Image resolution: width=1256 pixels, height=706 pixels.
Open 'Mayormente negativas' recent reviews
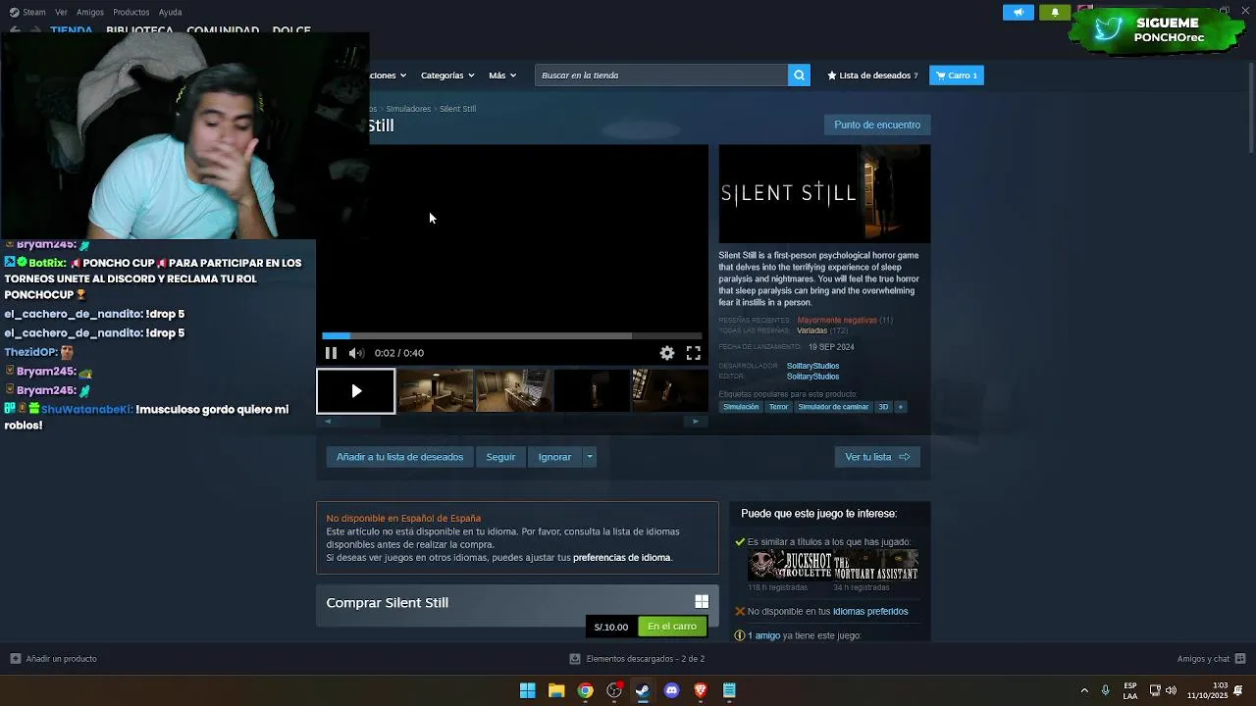point(837,321)
